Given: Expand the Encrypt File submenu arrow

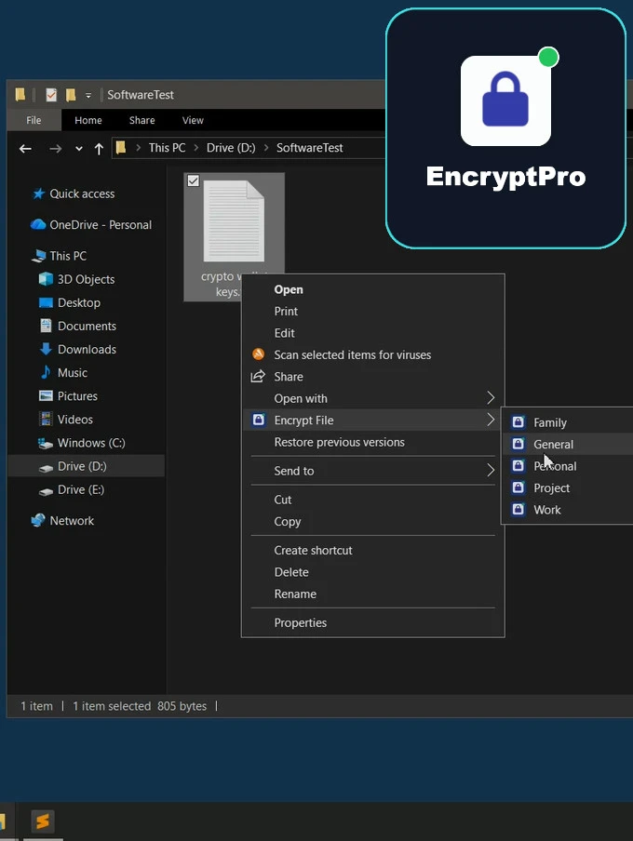Looking at the screenshot, I should coord(491,420).
